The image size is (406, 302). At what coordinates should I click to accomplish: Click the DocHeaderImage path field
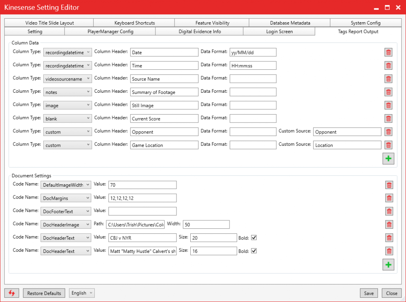click(x=135, y=224)
